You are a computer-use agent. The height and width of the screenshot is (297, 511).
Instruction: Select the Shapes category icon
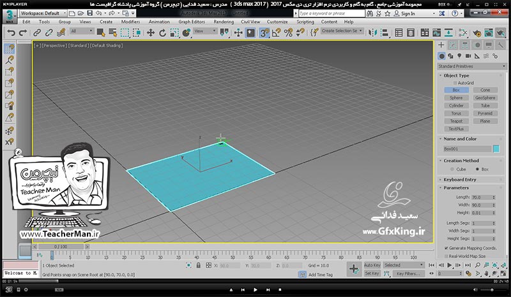pyautogui.click(x=450, y=56)
